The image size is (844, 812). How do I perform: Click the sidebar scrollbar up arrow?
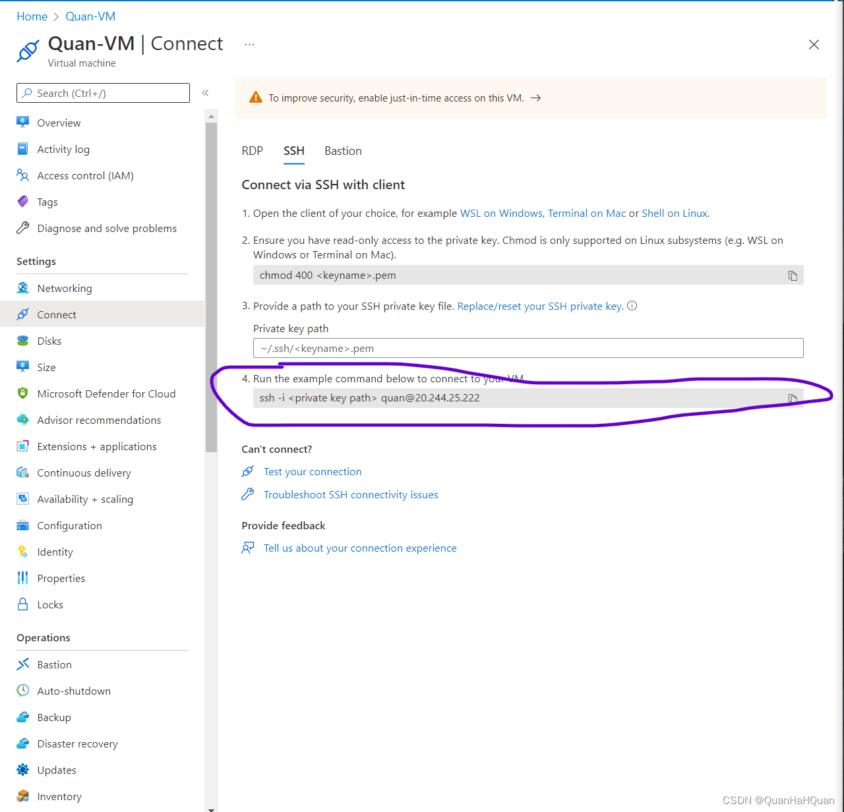coord(211,117)
